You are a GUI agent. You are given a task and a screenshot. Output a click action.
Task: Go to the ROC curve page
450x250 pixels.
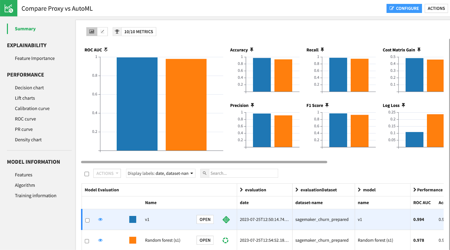25,119
